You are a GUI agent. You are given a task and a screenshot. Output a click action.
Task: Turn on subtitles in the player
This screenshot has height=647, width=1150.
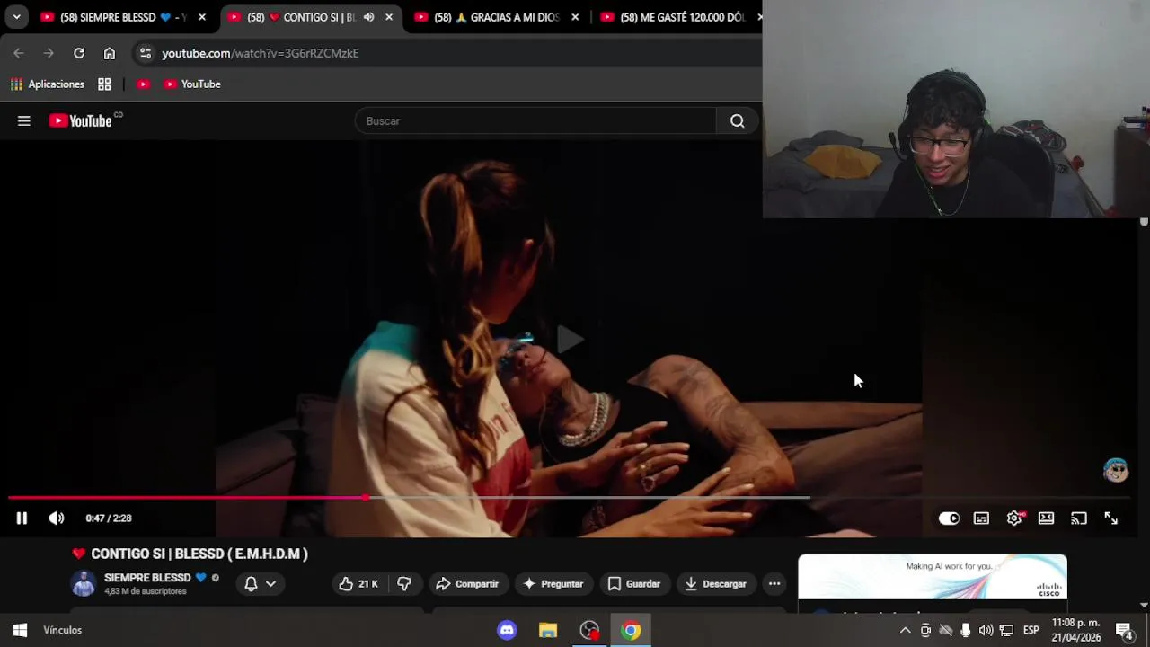click(981, 518)
